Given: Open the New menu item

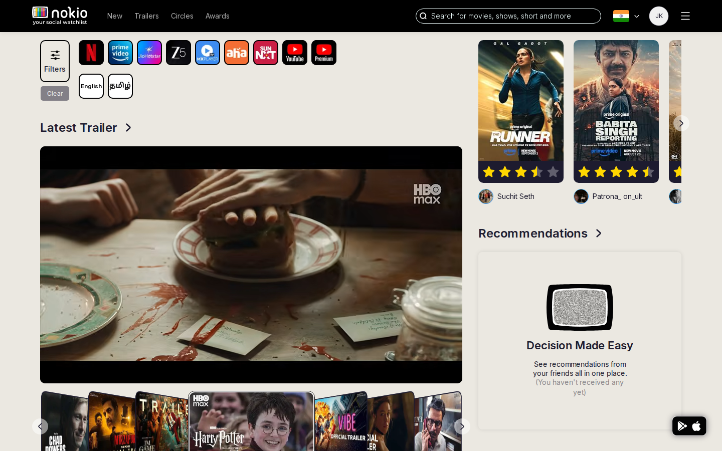Looking at the screenshot, I should (115, 16).
